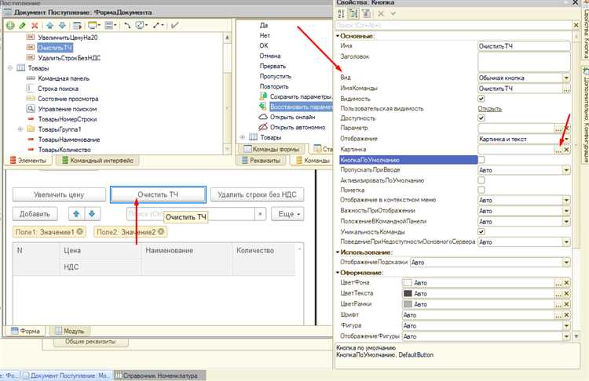Image resolution: width=589 pixels, height=381 pixels.
Task: Click blue down arrow on form preview
Action: pos(92,214)
